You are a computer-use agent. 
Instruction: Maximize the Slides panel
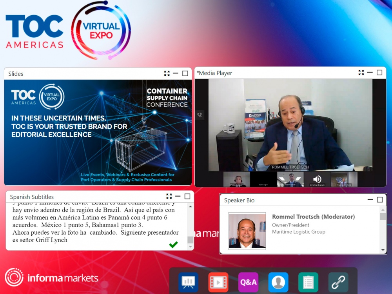pos(185,73)
